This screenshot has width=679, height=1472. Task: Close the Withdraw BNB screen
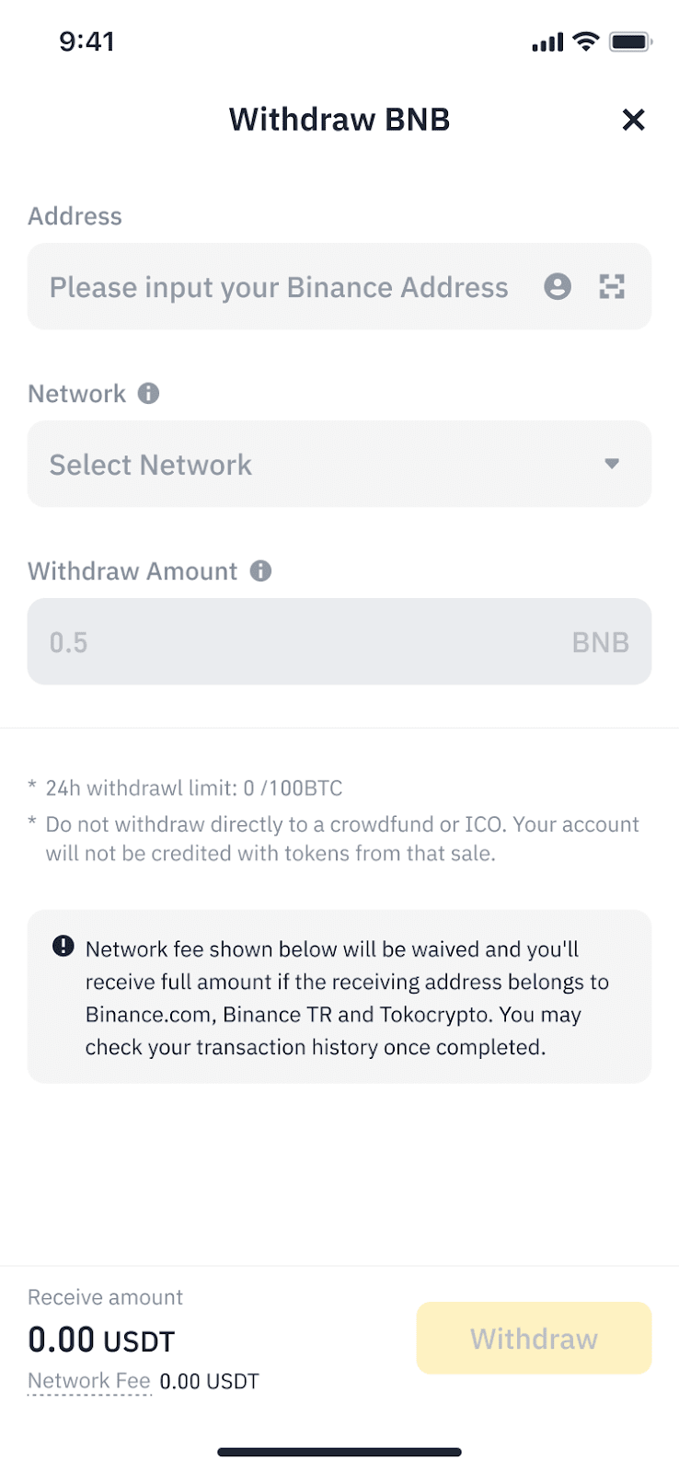pos(633,120)
